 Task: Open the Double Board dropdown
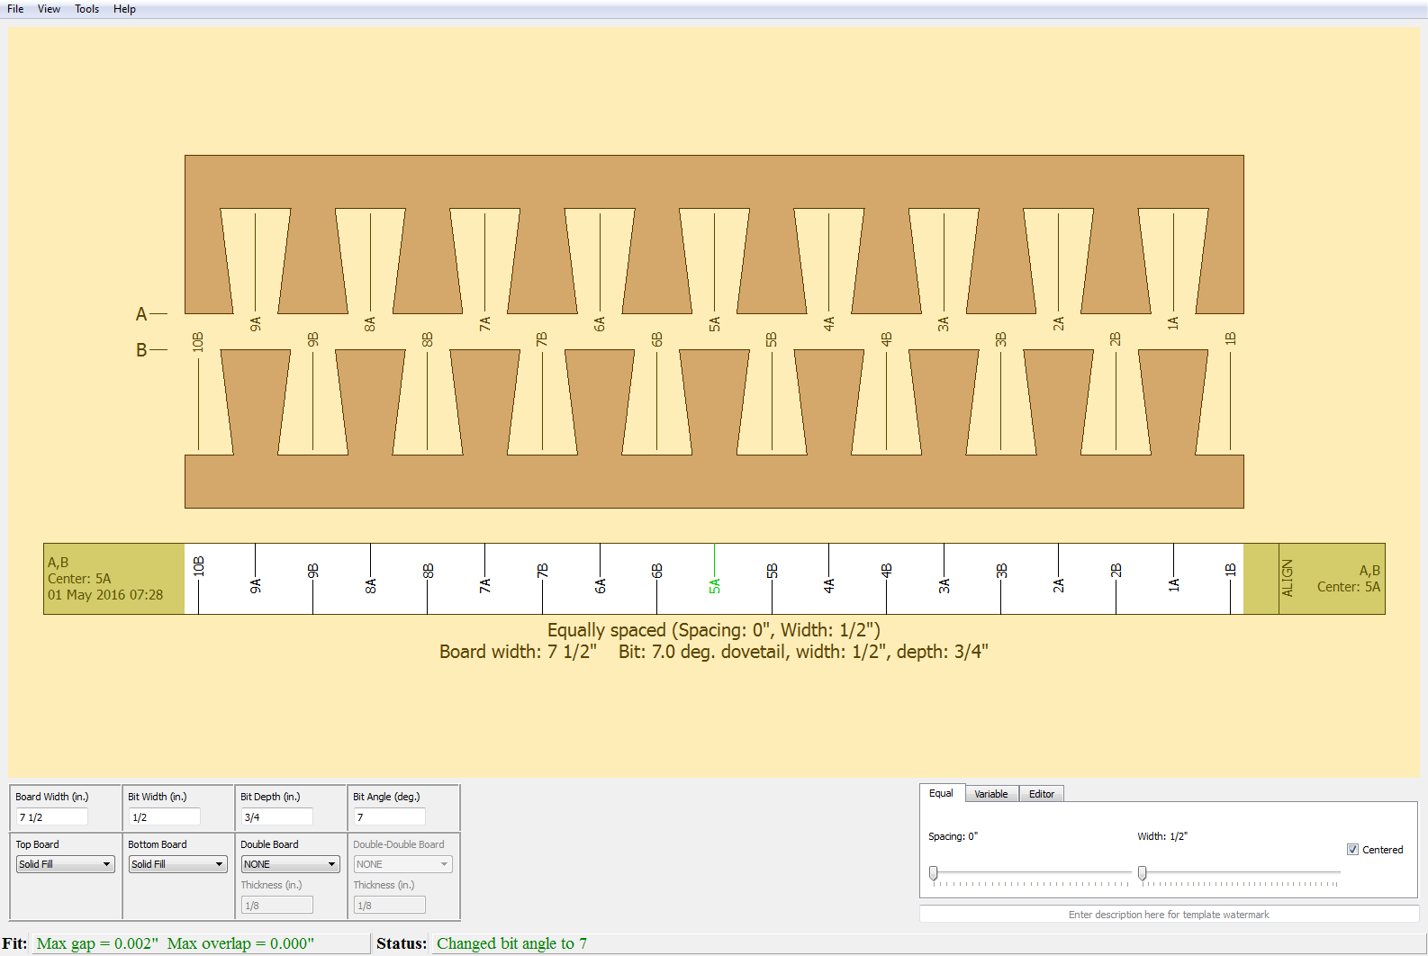pyautogui.click(x=290, y=864)
